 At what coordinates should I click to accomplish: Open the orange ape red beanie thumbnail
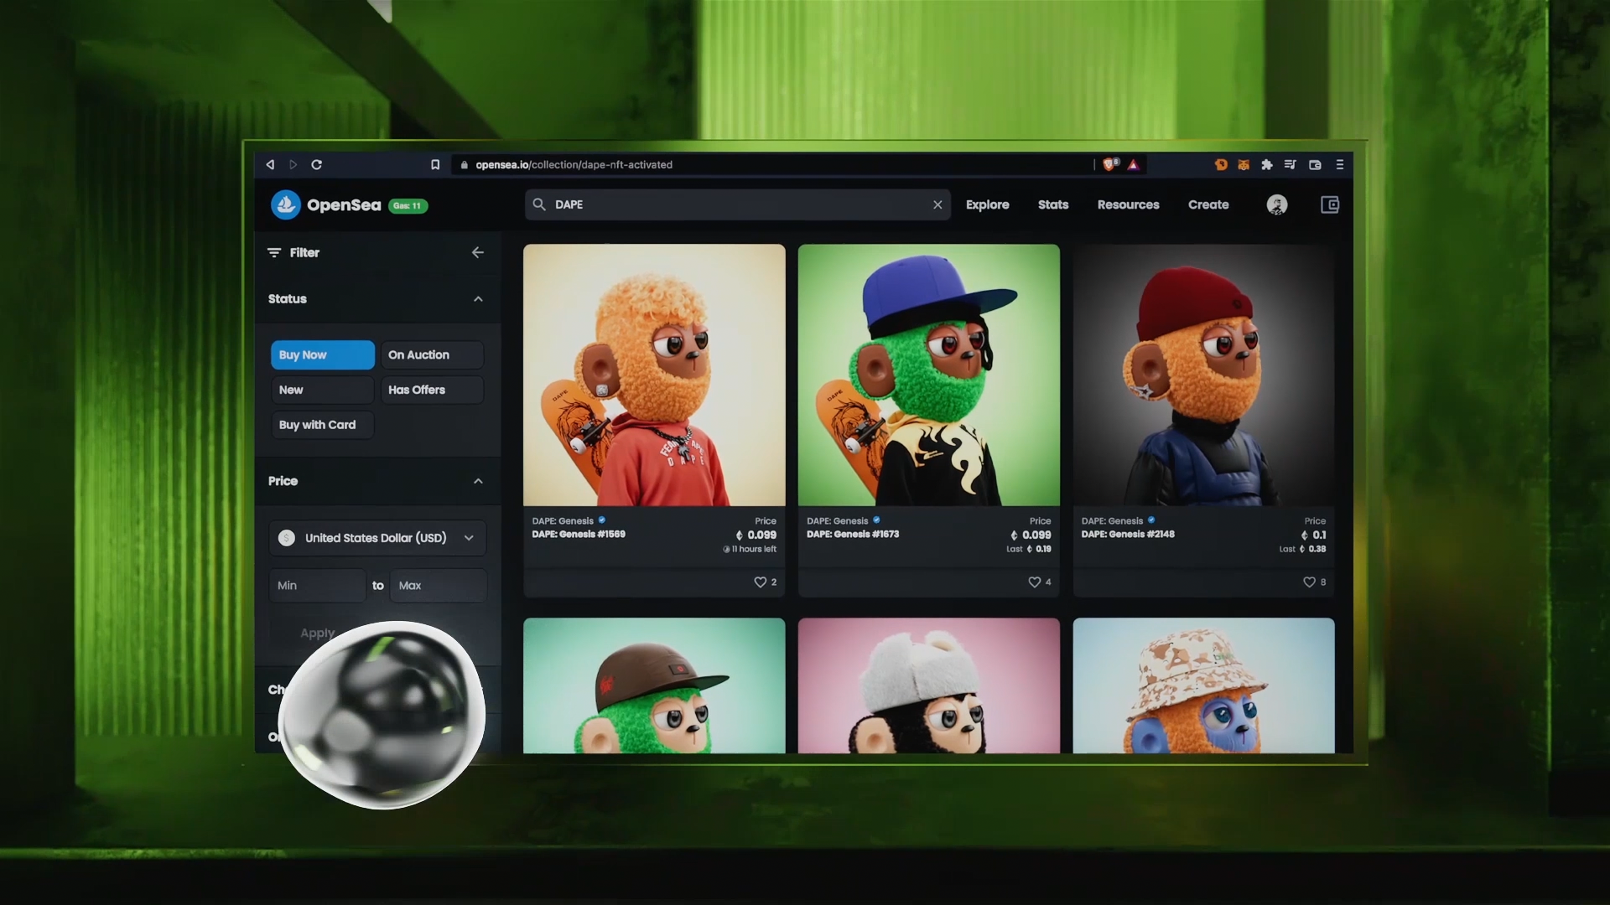tap(1203, 375)
